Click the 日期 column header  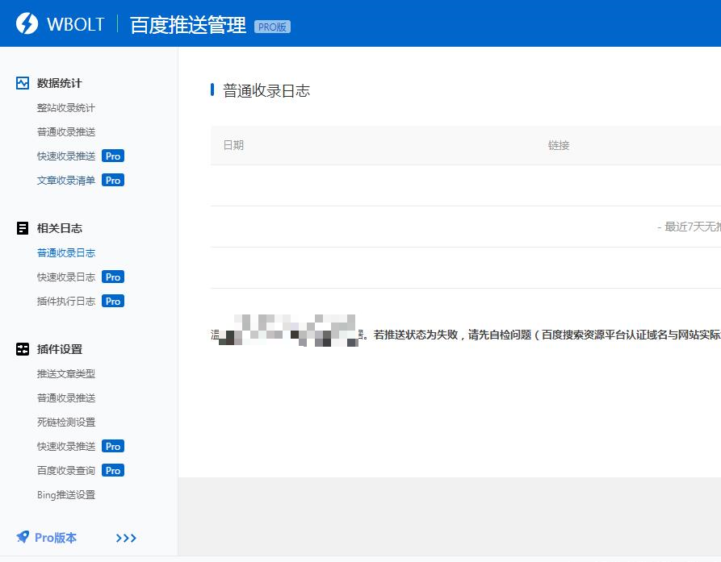pyautogui.click(x=233, y=145)
